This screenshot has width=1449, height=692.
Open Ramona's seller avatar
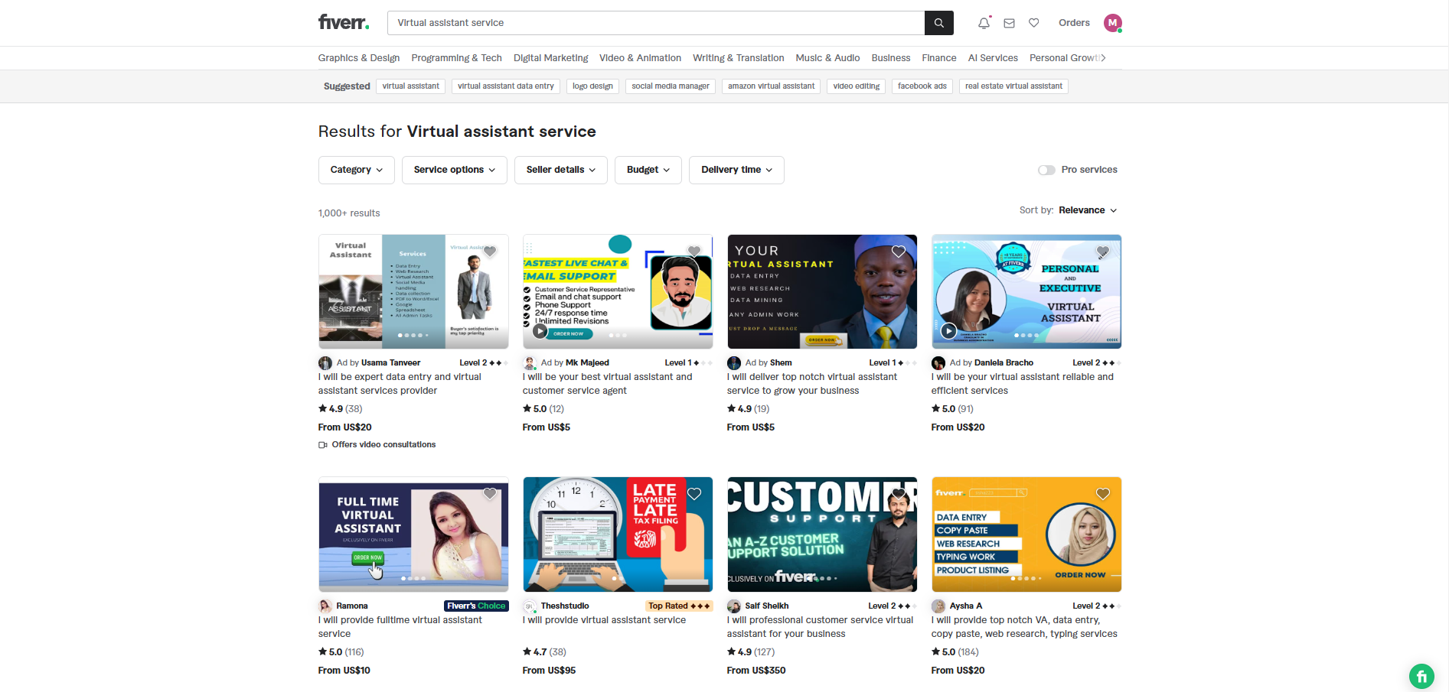pyautogui.click(x=325, y=606)
